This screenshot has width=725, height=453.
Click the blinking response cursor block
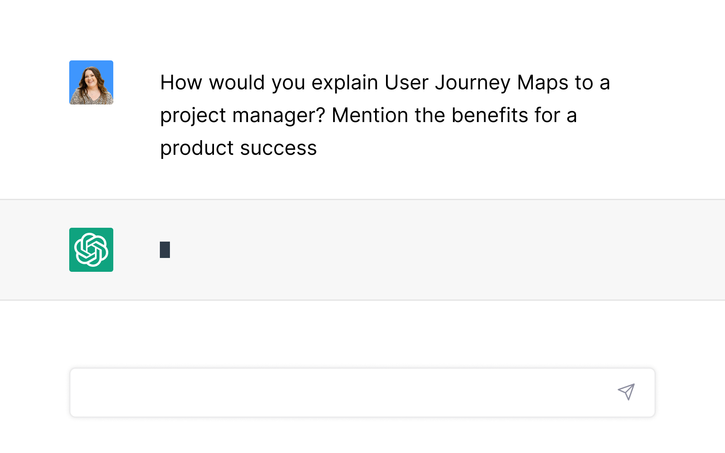pos(165,250)
